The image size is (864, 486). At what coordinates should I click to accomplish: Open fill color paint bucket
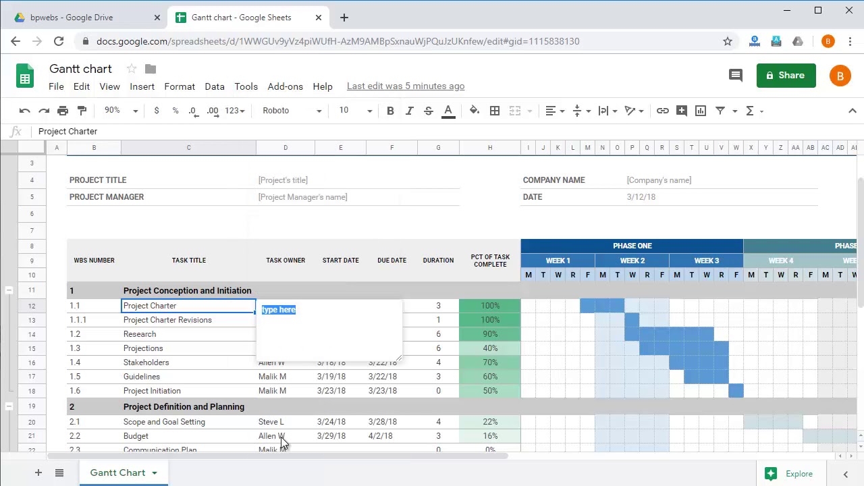click(474, 111)
